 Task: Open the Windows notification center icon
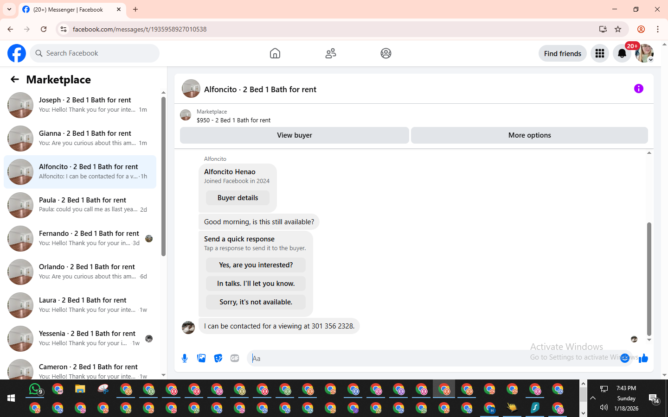(x=654, y=398)
